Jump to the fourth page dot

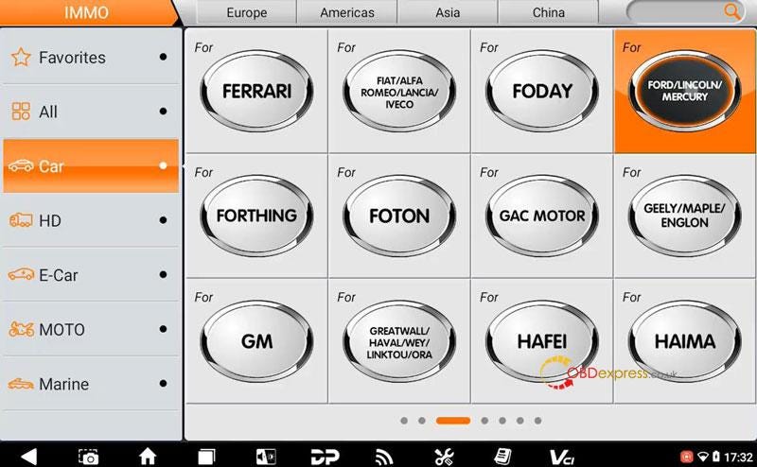pos(484,421)
